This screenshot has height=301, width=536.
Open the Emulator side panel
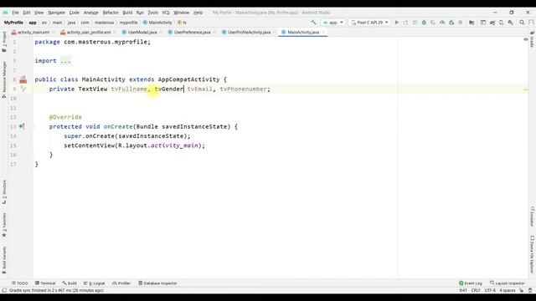[533, 216]
